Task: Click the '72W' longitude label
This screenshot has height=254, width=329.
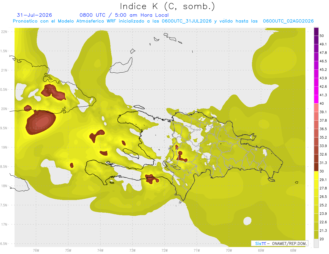Action: click(x=164, y=250)
